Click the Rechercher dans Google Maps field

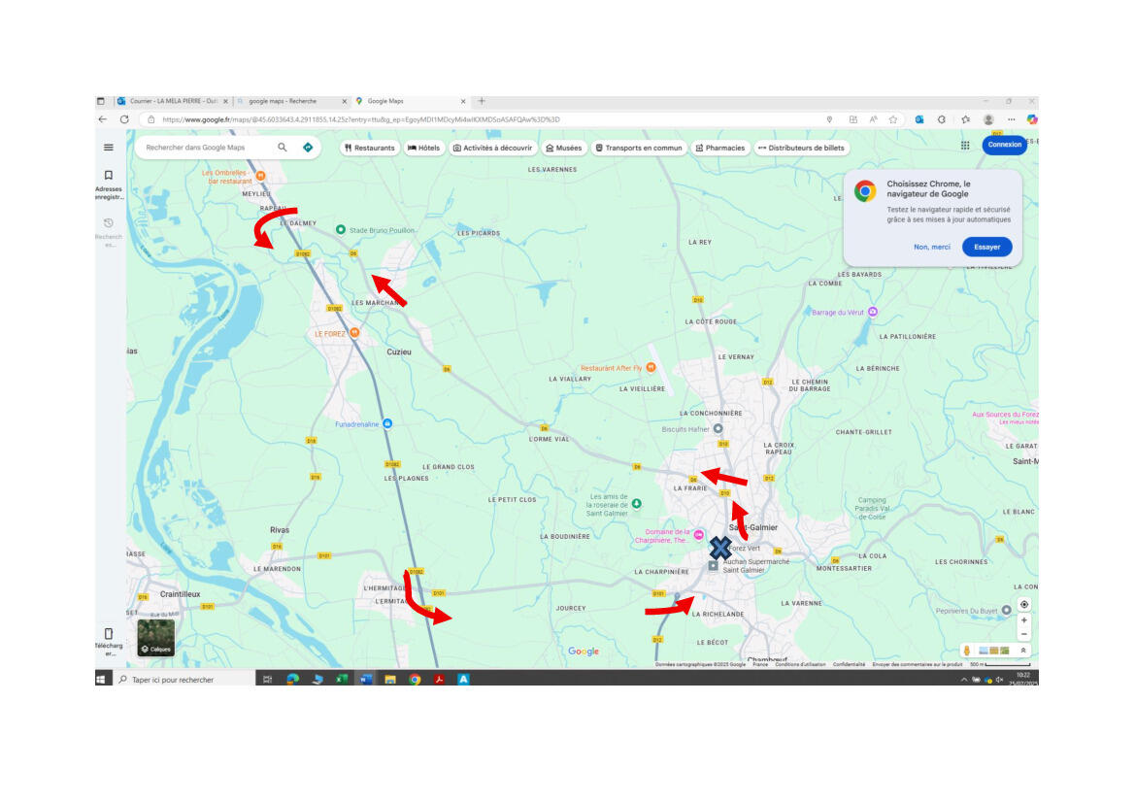pyautogui.click(x=204, y=148)
